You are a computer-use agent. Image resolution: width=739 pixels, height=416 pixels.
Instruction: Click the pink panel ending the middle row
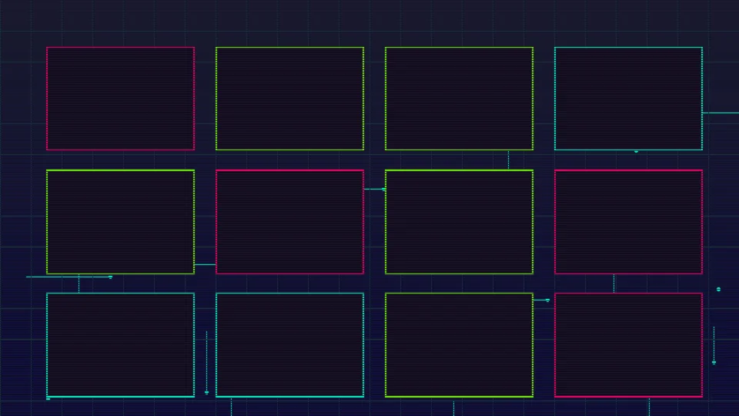pyautogui.click(x=628, y=222)
